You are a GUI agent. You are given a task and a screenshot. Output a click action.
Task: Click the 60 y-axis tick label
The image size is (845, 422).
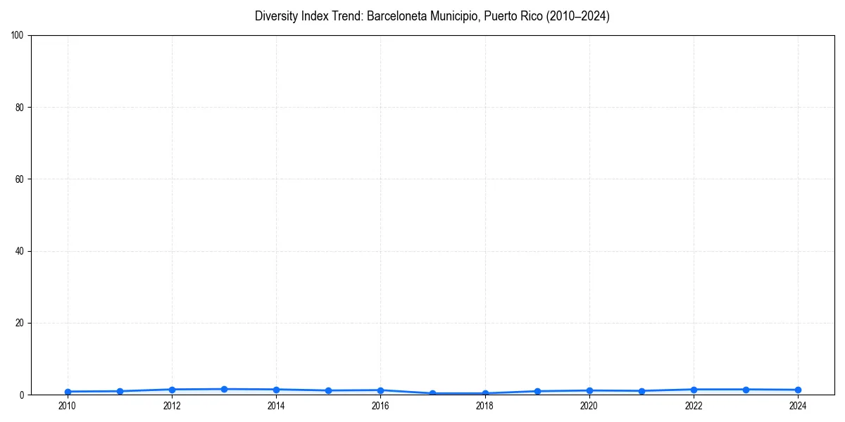tap(21, 177)
